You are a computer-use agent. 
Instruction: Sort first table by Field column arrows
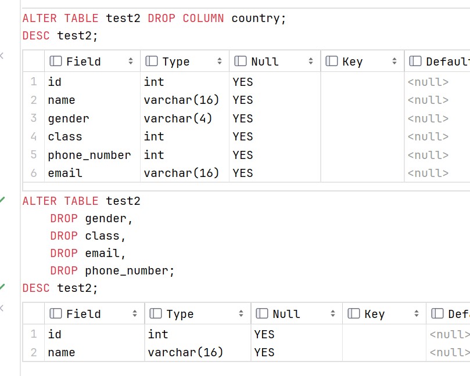point(131,61)
